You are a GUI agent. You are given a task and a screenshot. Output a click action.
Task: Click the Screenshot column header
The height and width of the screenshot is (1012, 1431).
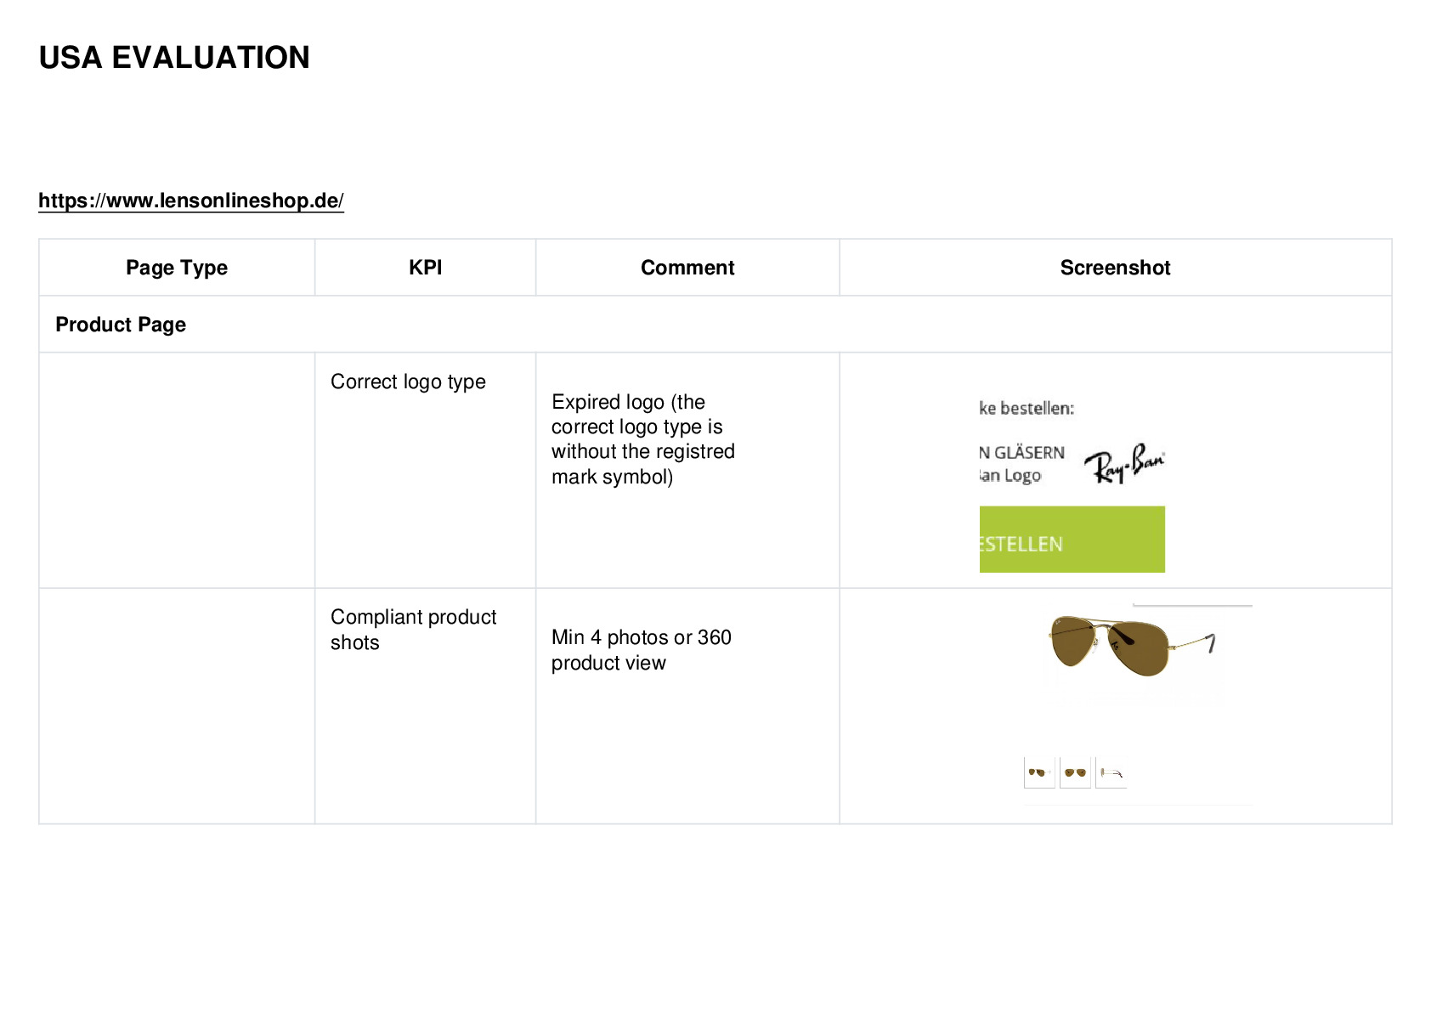(1115, 268)
